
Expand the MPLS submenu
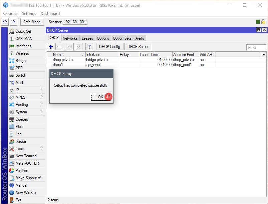coord(27,97)
